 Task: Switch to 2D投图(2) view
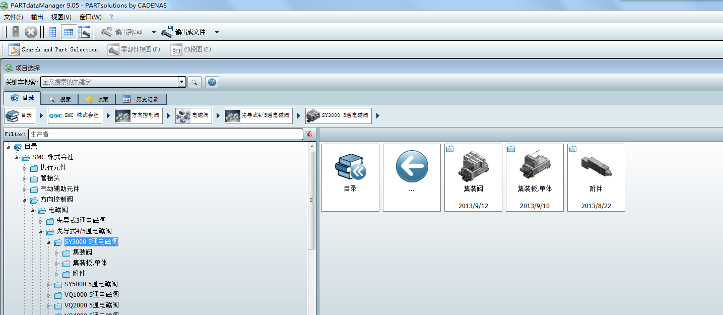coord(191,49)
